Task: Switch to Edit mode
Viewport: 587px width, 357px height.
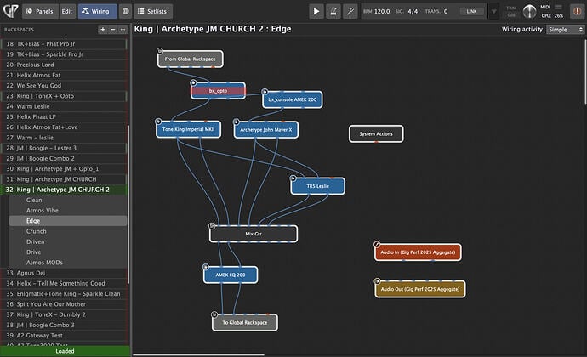Action: 67,11
